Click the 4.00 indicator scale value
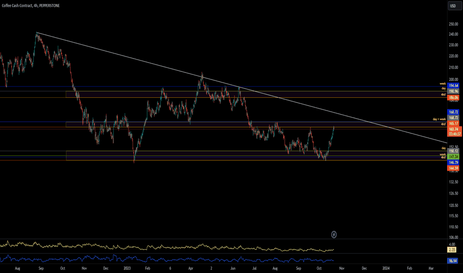The height and width of the screenshot is (273, 463). click(452, 244)
